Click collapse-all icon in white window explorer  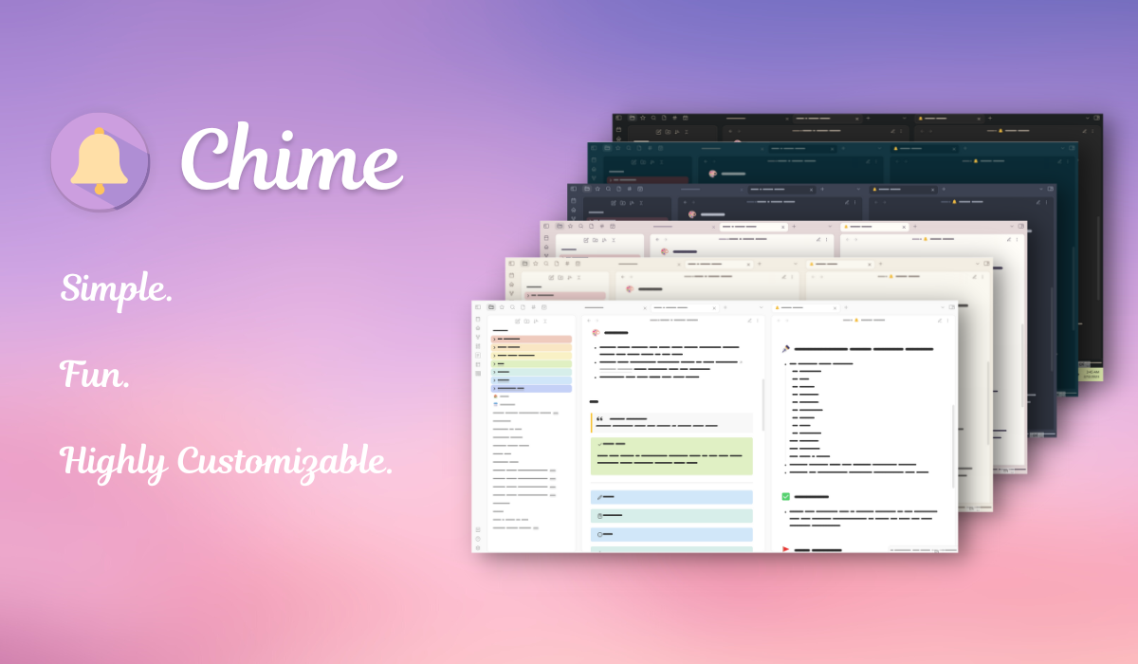pyautogui.click(x=545, y=321)
